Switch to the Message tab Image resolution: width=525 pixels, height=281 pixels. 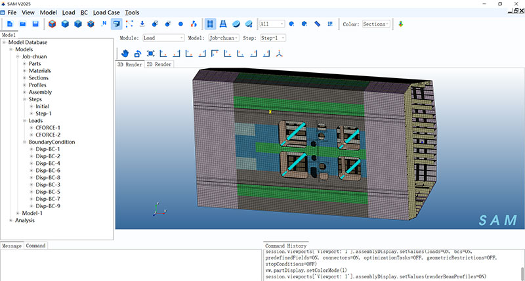coord(12,246)
